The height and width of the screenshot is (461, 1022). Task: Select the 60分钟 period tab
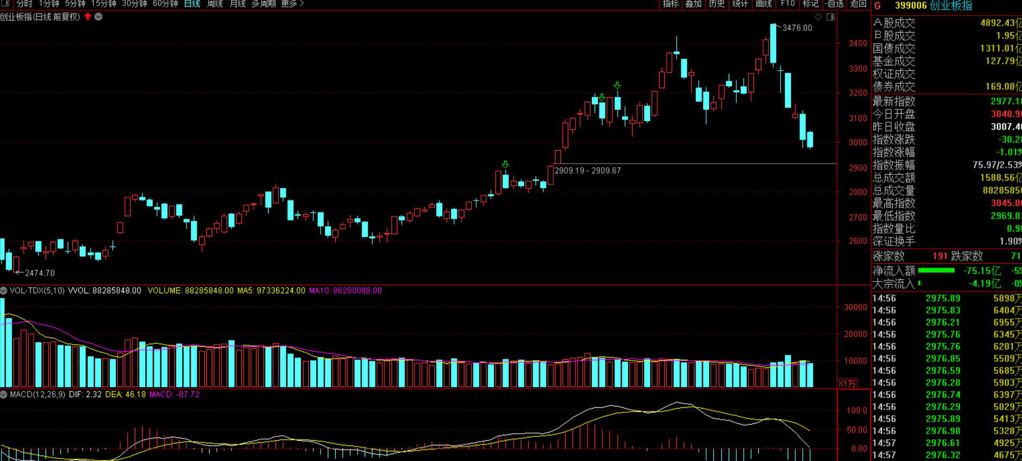tap(165, 4)
